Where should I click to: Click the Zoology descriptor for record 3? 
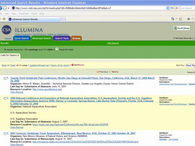click(x=163, y=139)
